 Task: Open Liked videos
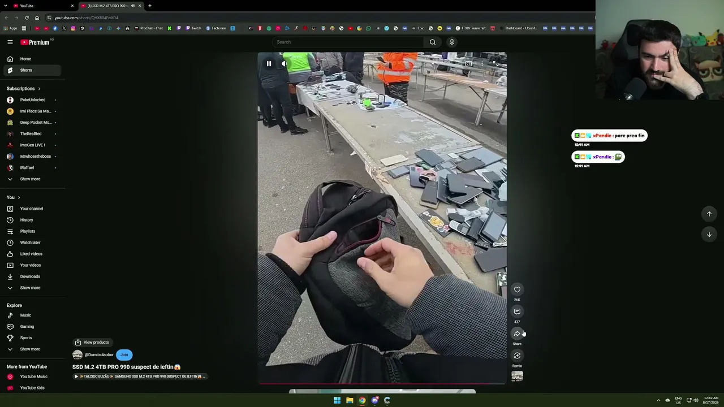pos(32,254)
